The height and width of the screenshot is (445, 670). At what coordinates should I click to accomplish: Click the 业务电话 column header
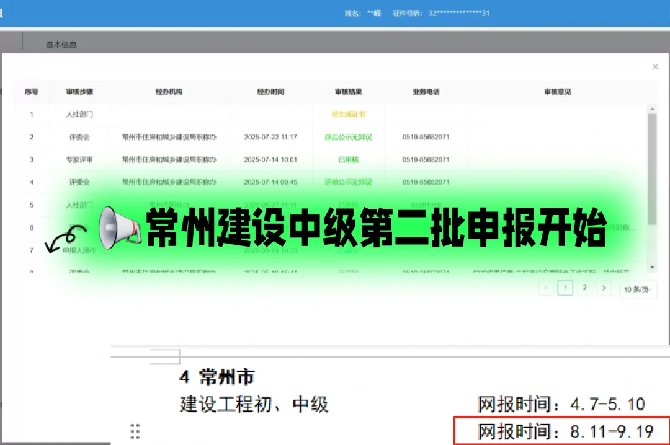(x=426, y=92)
